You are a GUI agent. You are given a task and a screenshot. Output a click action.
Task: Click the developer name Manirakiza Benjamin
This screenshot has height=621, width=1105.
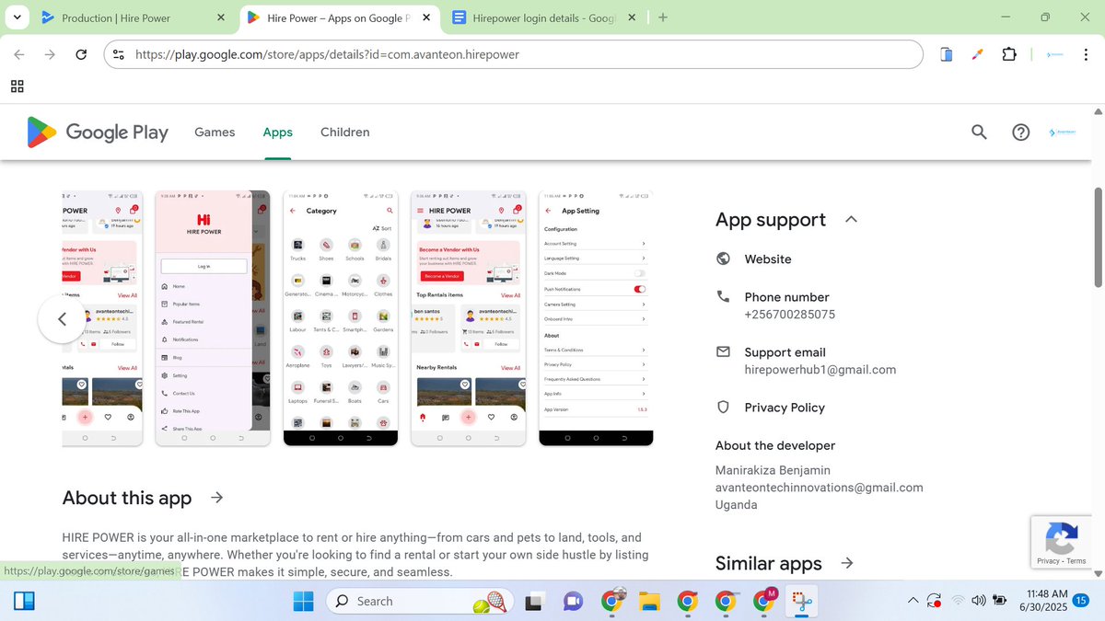pos(773,470)
